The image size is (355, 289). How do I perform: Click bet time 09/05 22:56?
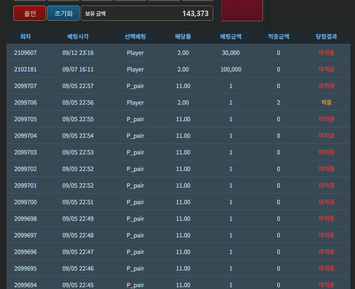coord(78,102)
